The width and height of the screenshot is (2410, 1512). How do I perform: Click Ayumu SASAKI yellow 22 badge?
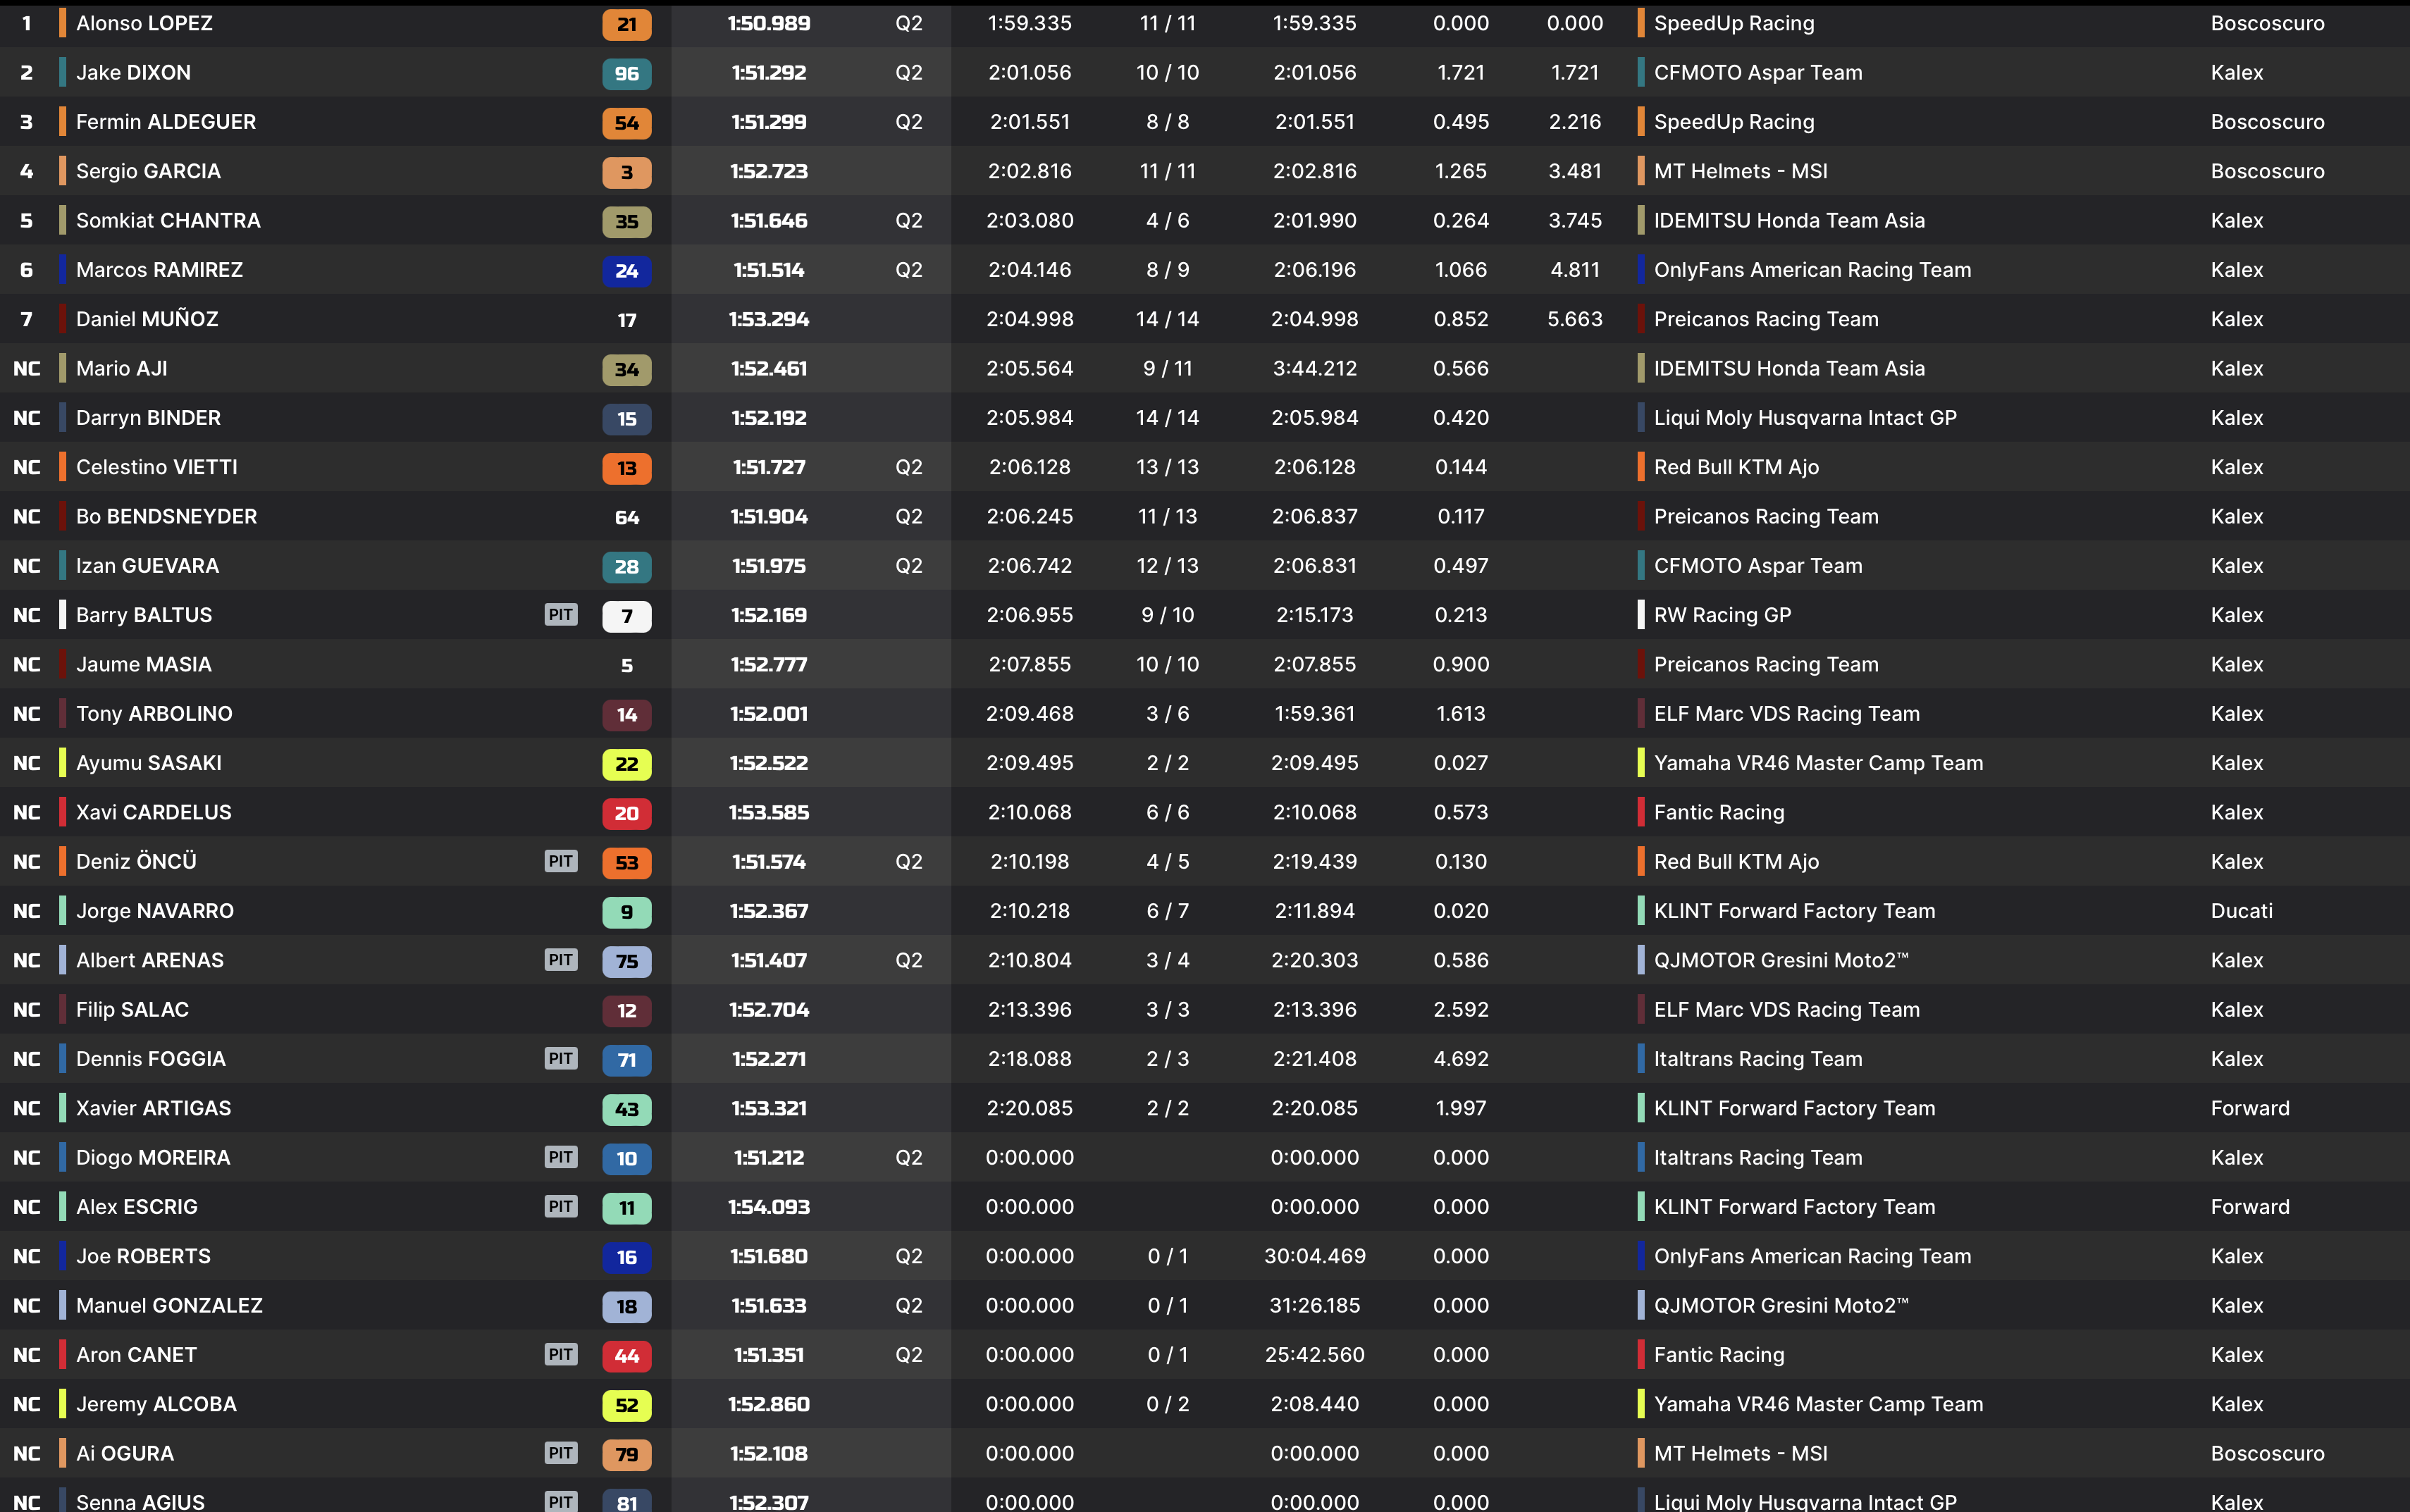pos(626,764)
